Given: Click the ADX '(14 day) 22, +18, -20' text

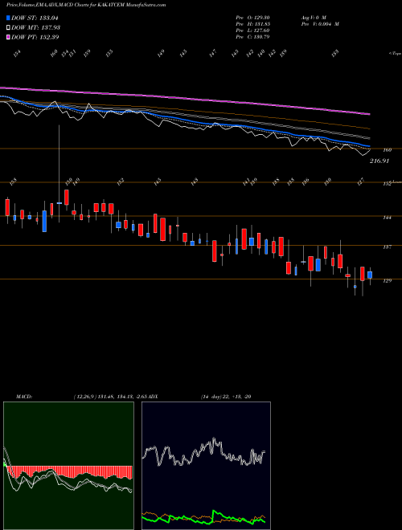Looking at the screenshot, I should point(226,397).
